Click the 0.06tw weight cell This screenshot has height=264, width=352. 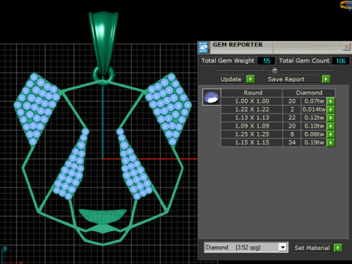pos(314,134)
